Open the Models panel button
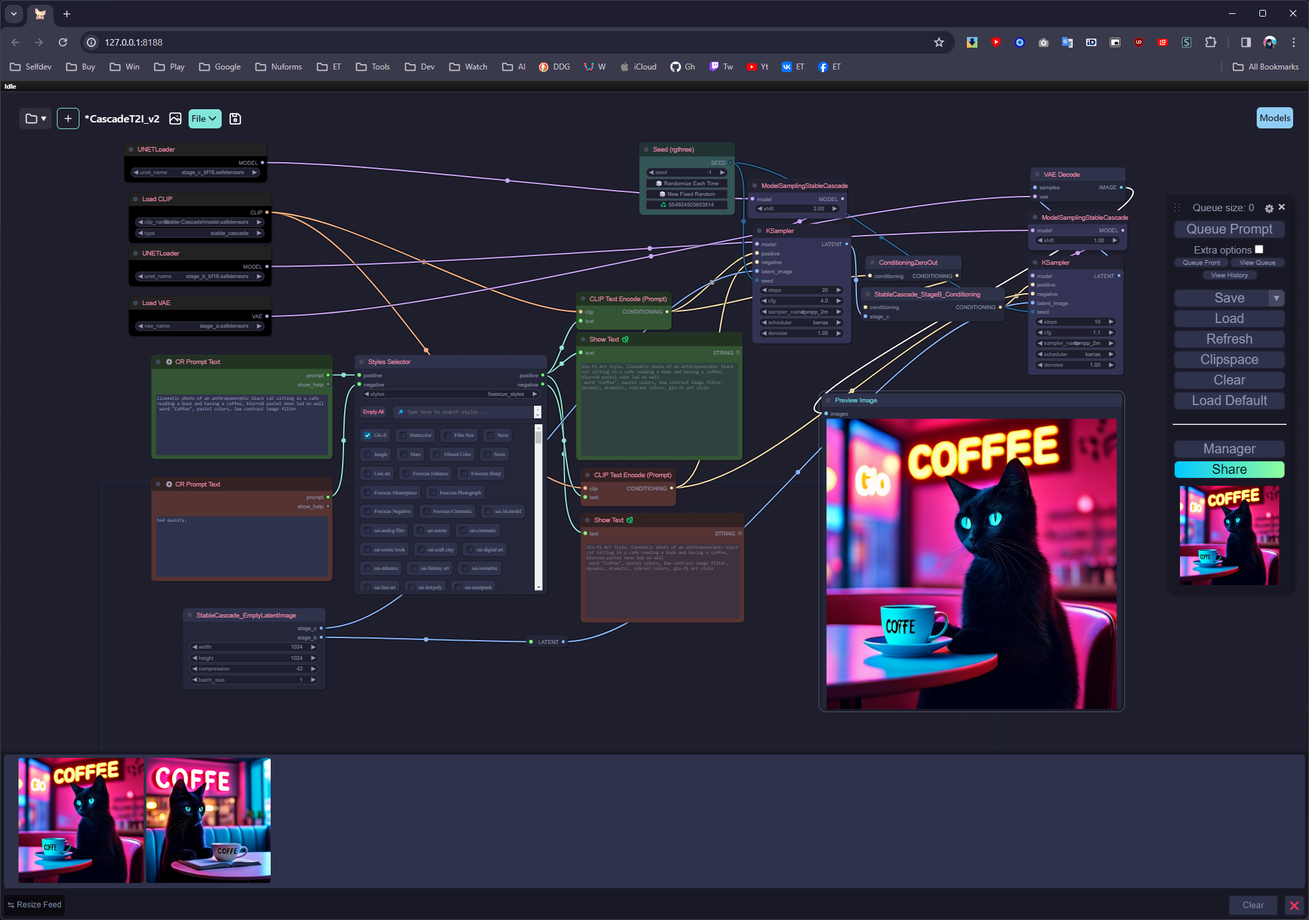 (x=1275, y=118)
